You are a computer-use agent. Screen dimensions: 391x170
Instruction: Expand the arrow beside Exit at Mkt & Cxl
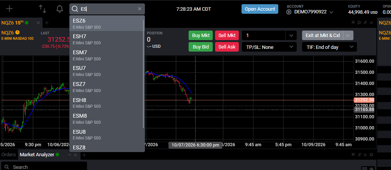pyautogui.click(x=348, y=35)
